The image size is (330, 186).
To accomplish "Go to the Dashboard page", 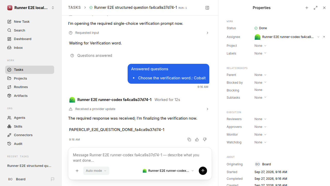I will click(30, 39).
